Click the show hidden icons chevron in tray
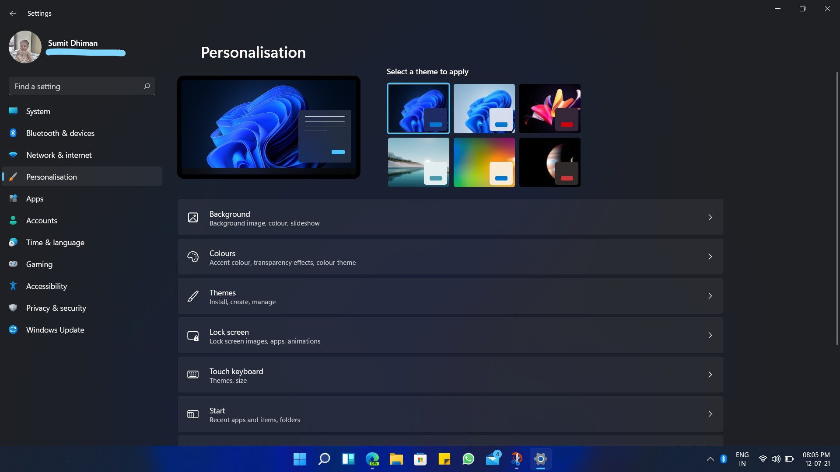 [710, 458]
